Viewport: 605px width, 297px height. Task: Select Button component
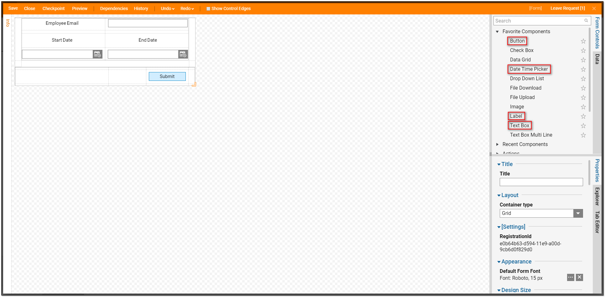pyautogui.click(x=517, y=41)
